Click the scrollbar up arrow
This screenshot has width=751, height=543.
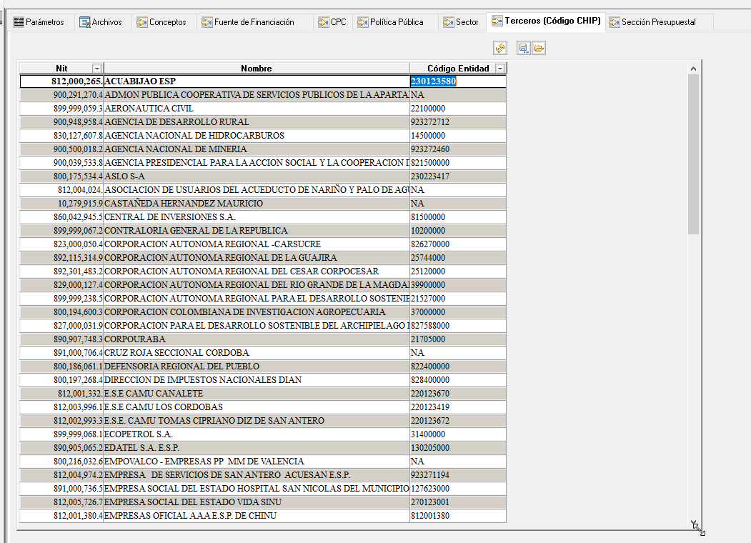(693, 69)
